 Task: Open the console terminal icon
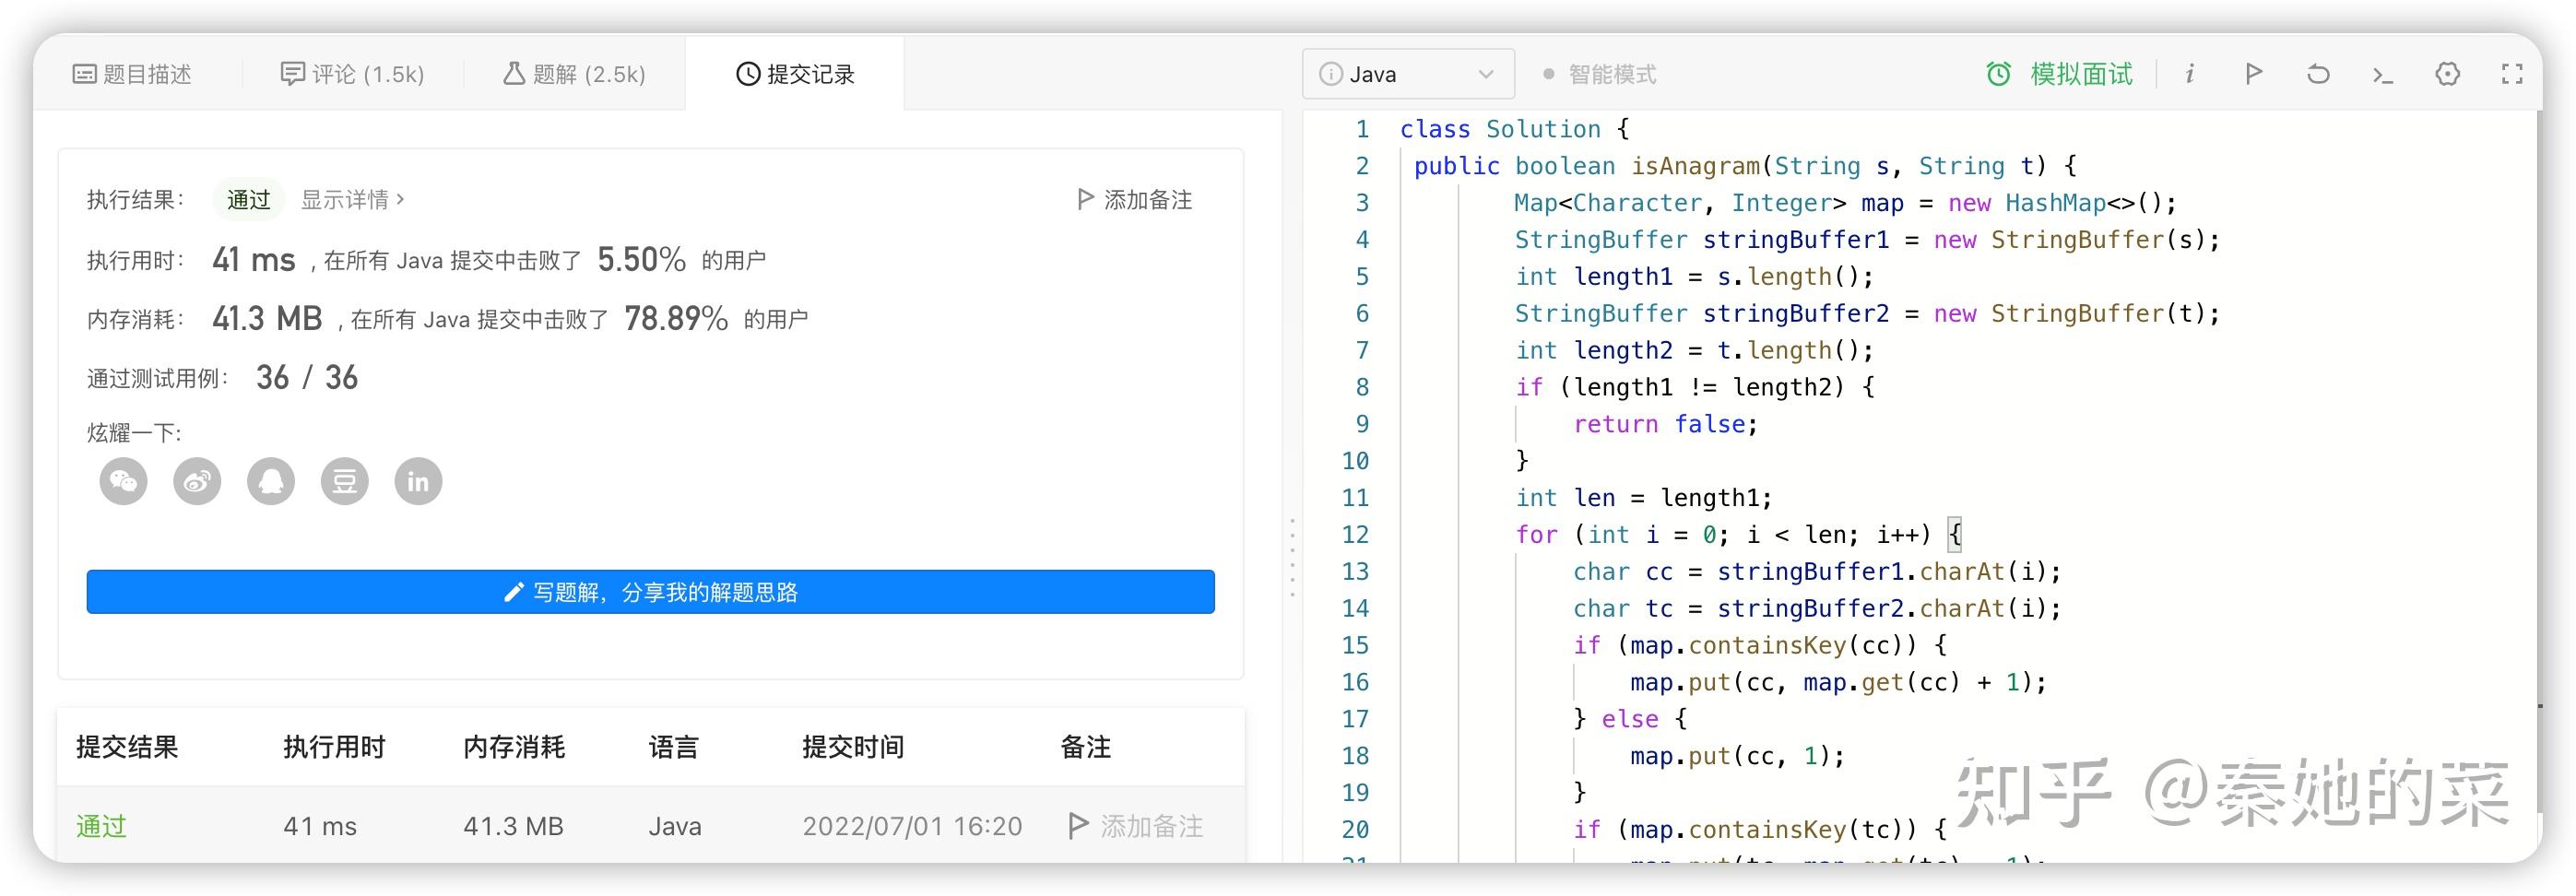2383,74
